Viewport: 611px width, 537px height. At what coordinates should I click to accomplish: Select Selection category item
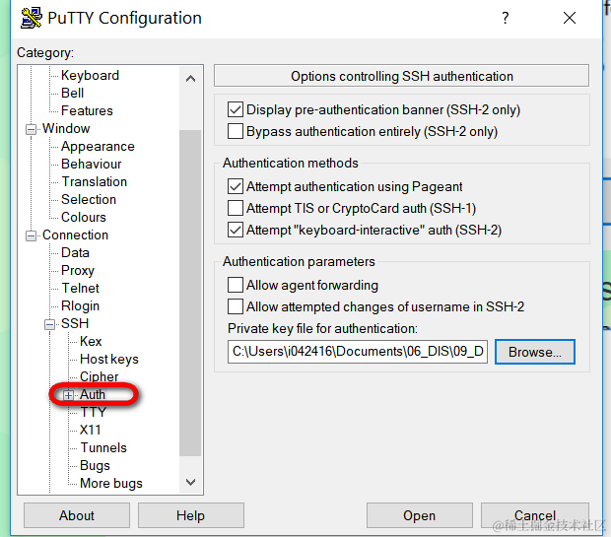pyautogui.click(x=89, y=199)
